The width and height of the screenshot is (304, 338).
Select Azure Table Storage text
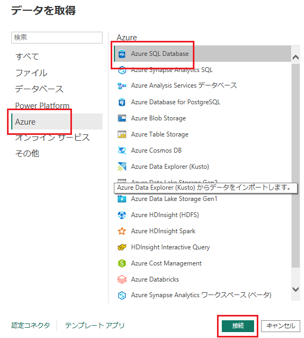point(160,134)
